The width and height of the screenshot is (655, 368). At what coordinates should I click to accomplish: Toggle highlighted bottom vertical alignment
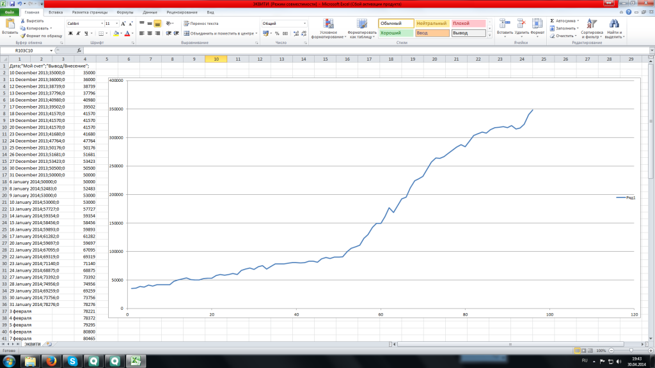[157, 24]
